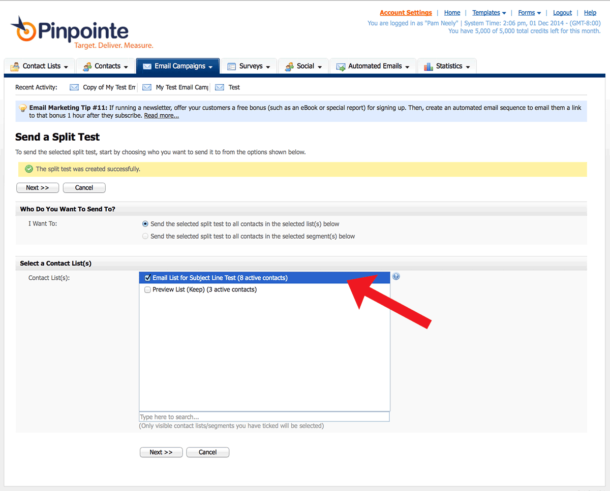Switch to the Contacts tab

[105, 66]
